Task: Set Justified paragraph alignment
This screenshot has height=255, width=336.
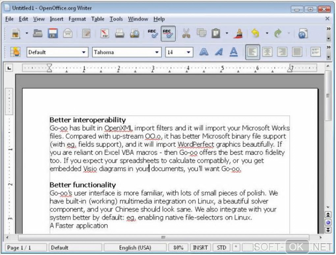Action: point(297,52)
